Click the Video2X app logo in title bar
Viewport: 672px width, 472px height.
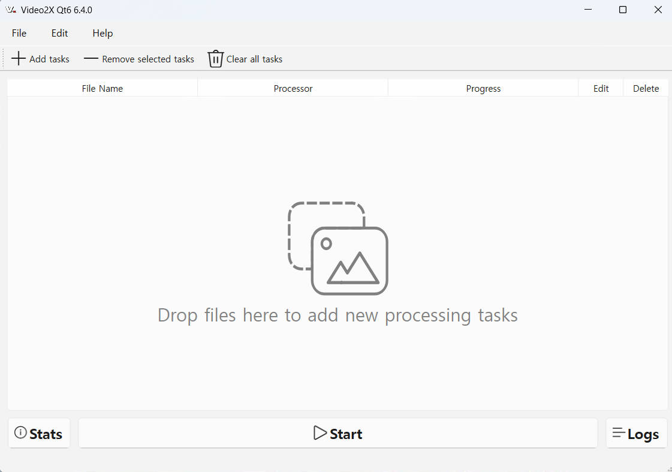(x=11, y=10)
